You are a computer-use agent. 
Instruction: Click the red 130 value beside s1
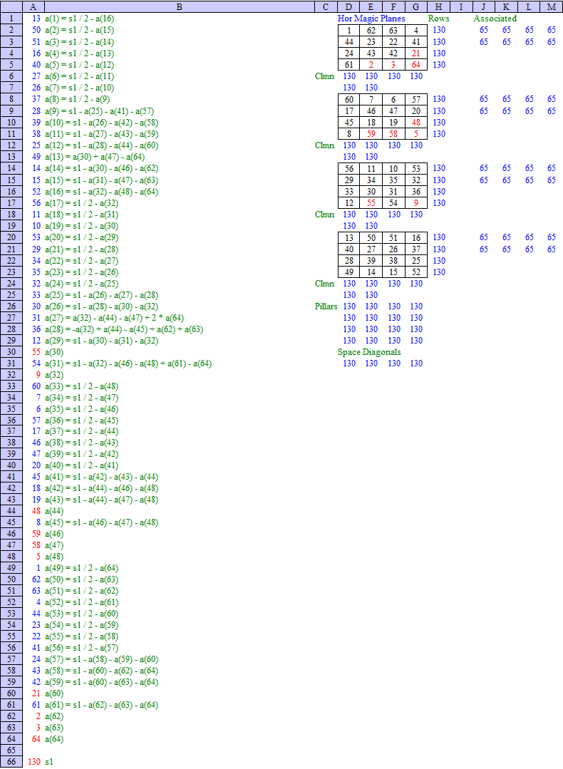[34, 762]
